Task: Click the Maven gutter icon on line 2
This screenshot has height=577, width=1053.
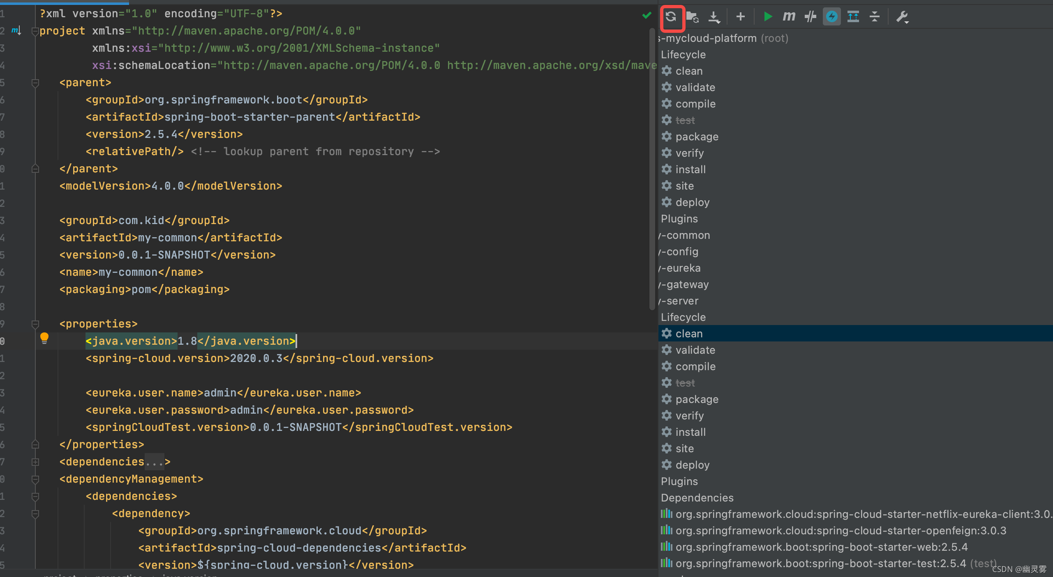Action: tap(16, 30)
